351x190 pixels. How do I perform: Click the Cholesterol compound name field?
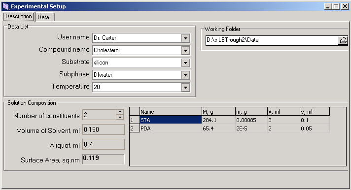[x=137, y=50]
